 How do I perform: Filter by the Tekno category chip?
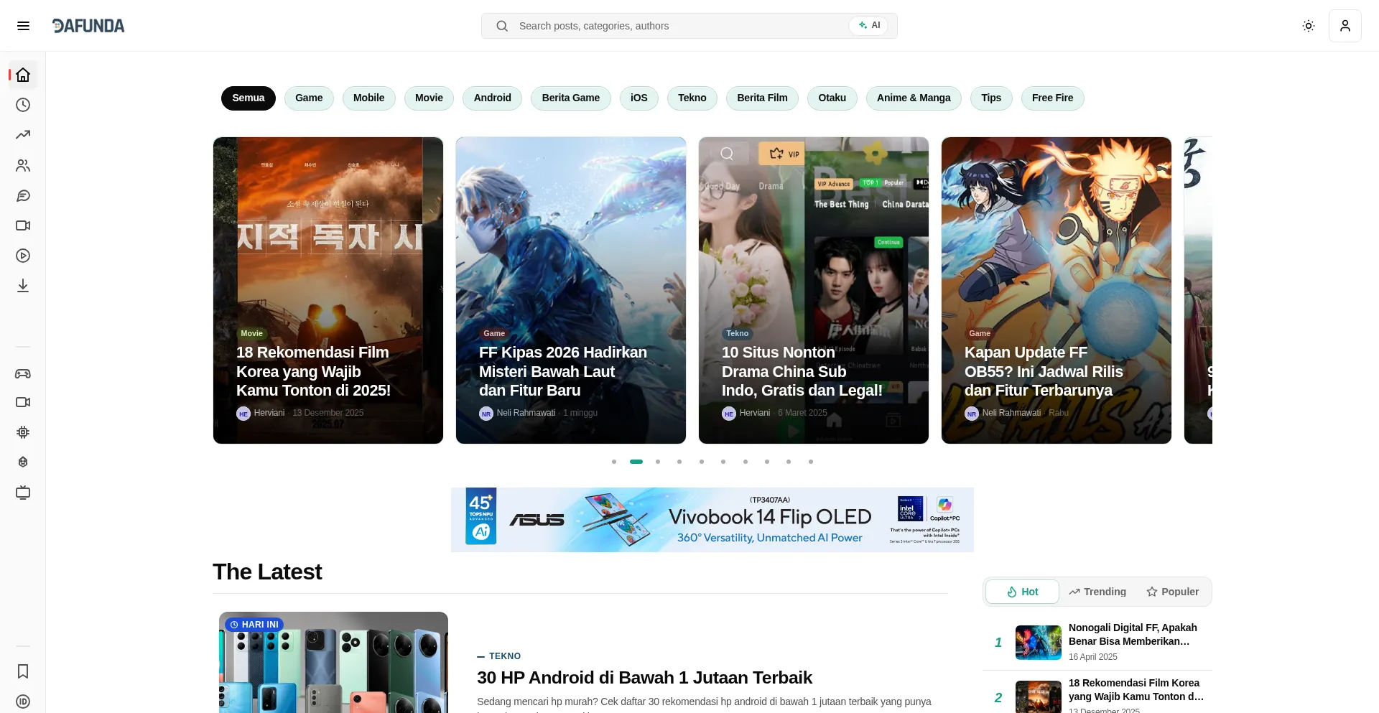click(x=692, y=98)
